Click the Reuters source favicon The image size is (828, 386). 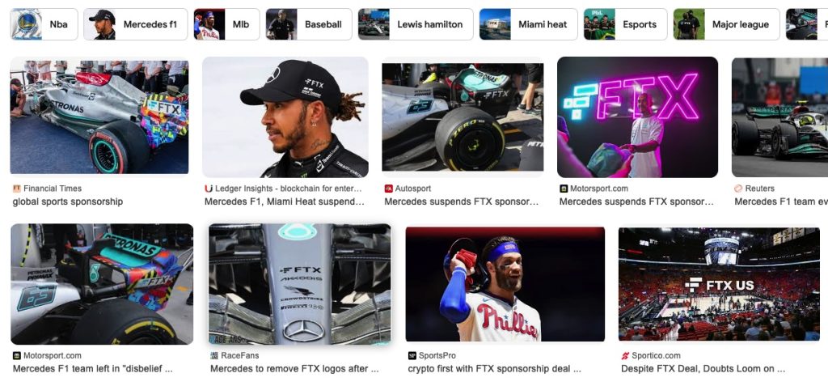(738, 189)
